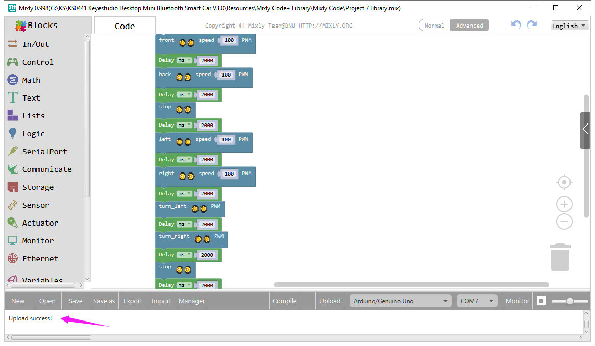Click the back block speed value 100
The image size is (595, 346).
226,75
